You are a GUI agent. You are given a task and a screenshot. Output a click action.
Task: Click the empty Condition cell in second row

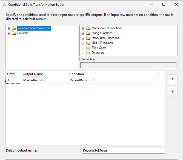pos(113,87)
